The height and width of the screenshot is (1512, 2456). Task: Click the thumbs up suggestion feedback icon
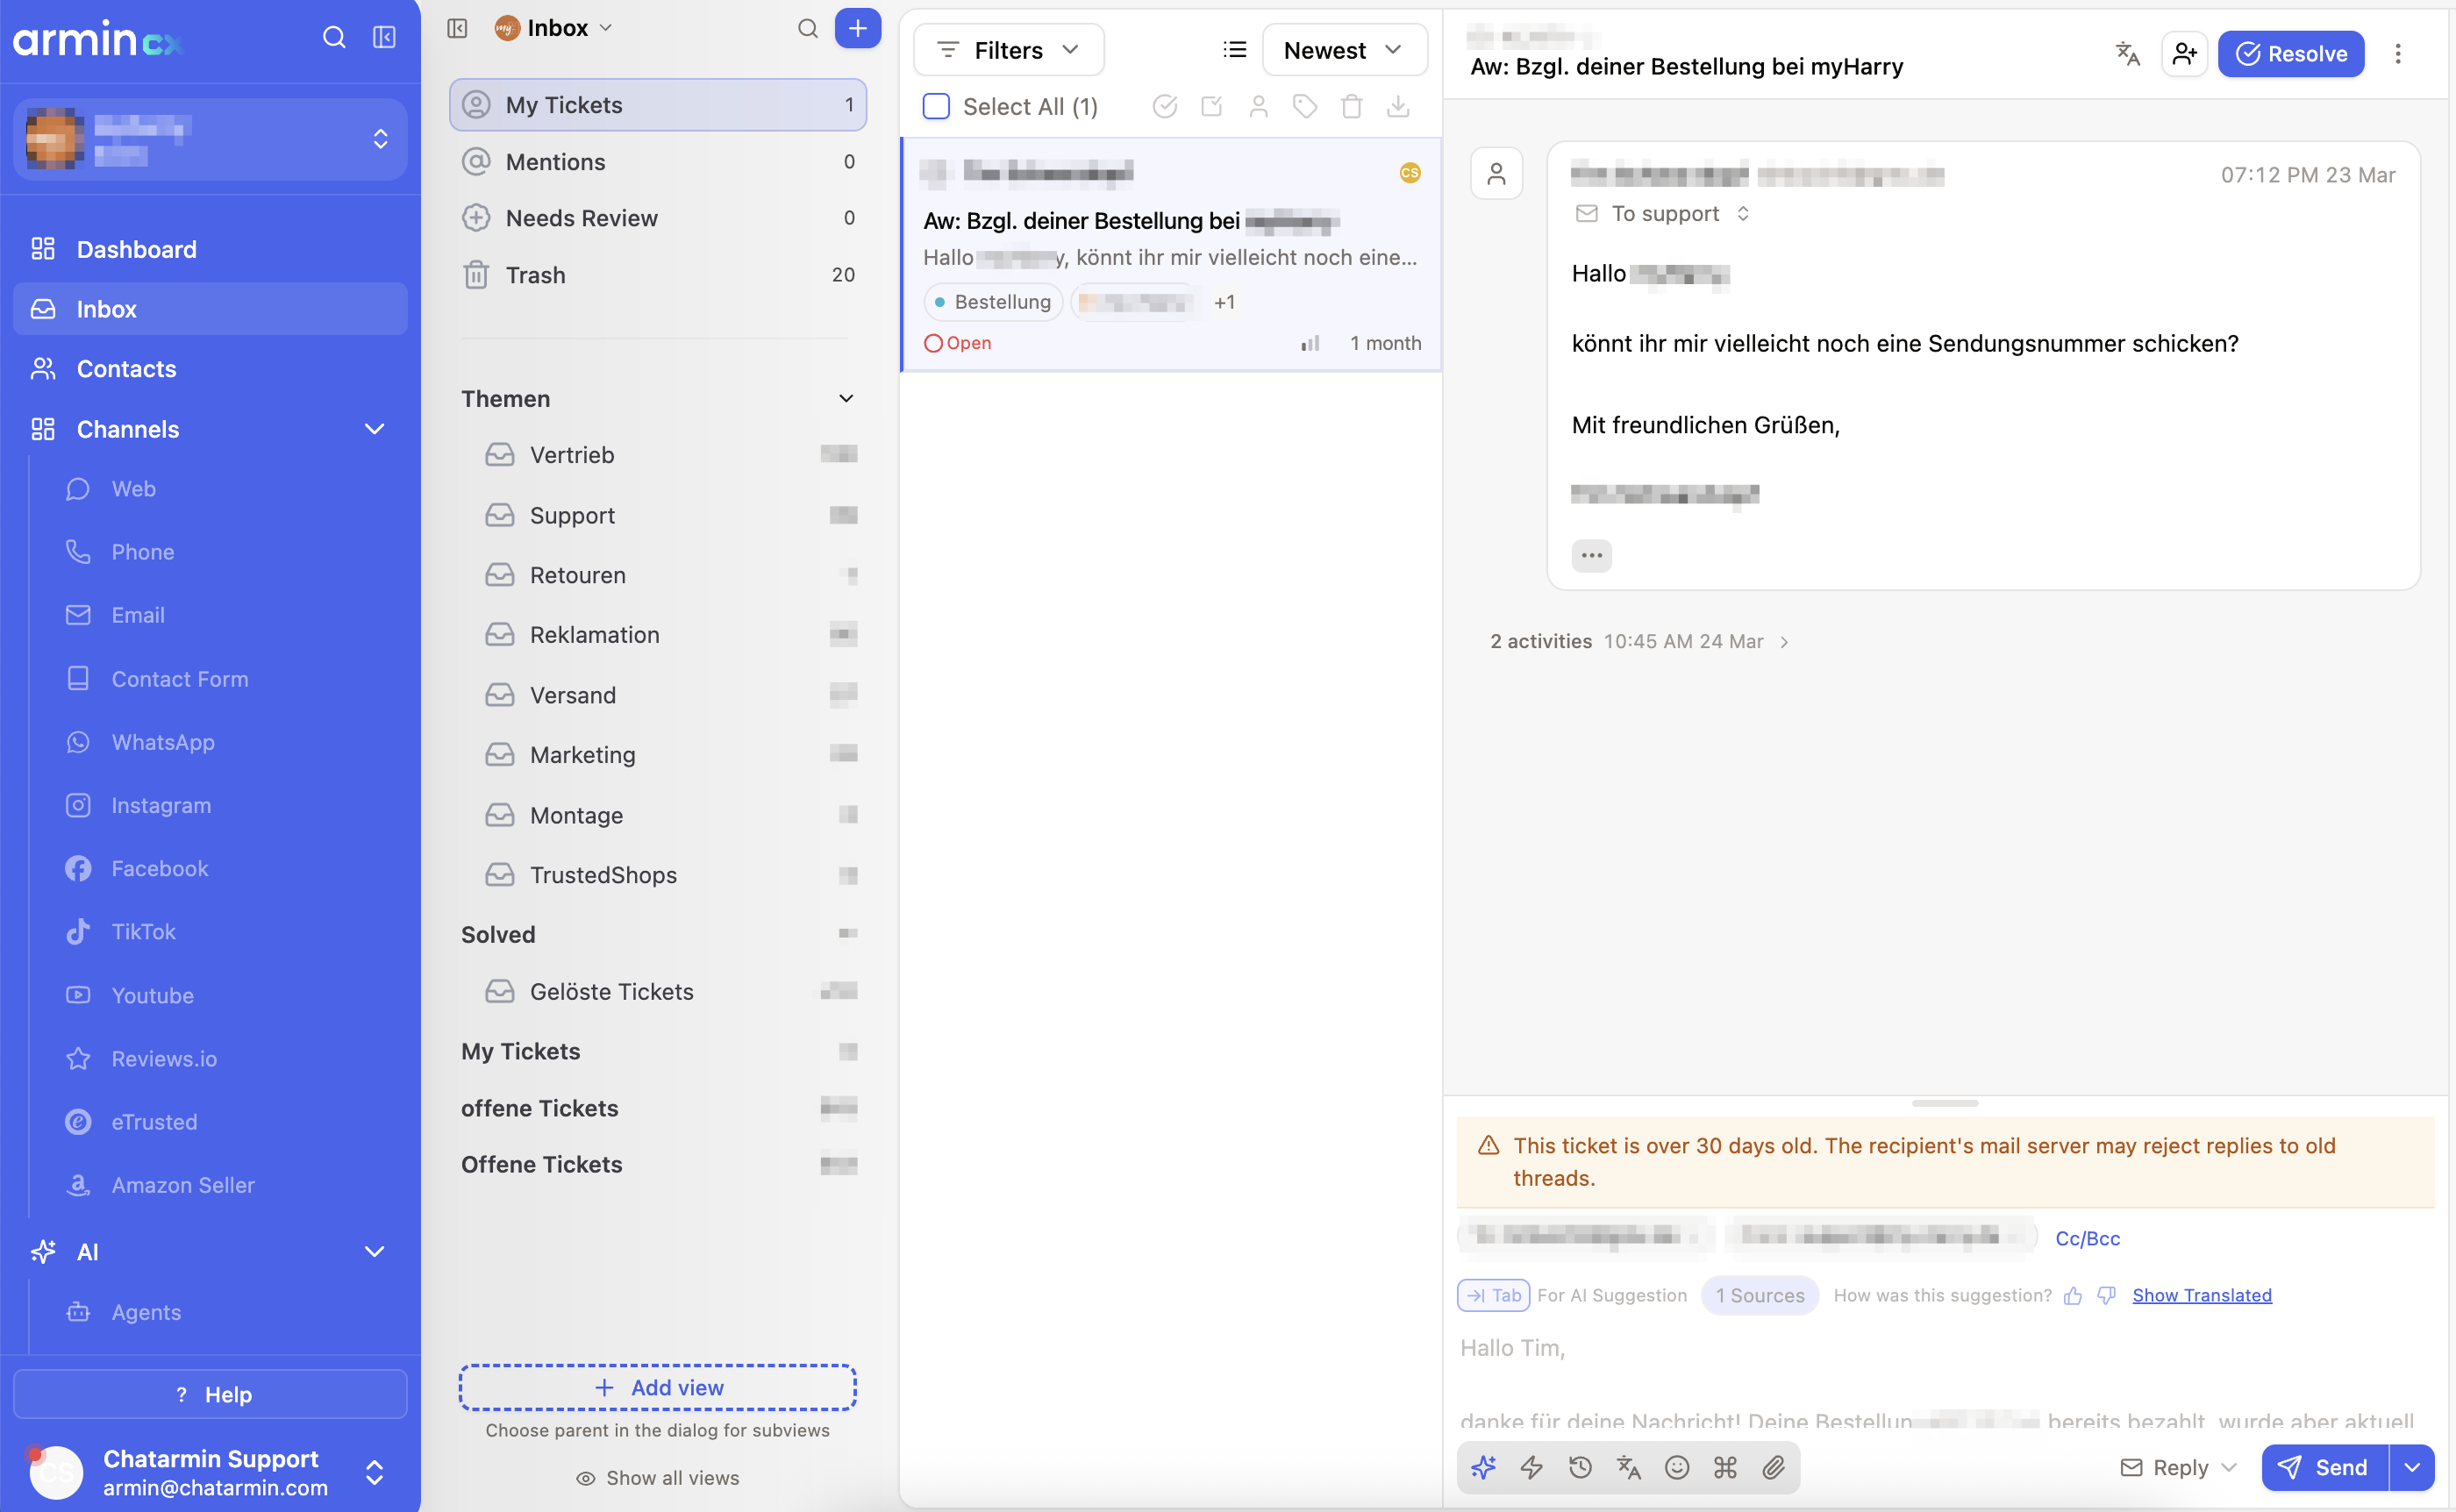click(x=2073, y=1295)
